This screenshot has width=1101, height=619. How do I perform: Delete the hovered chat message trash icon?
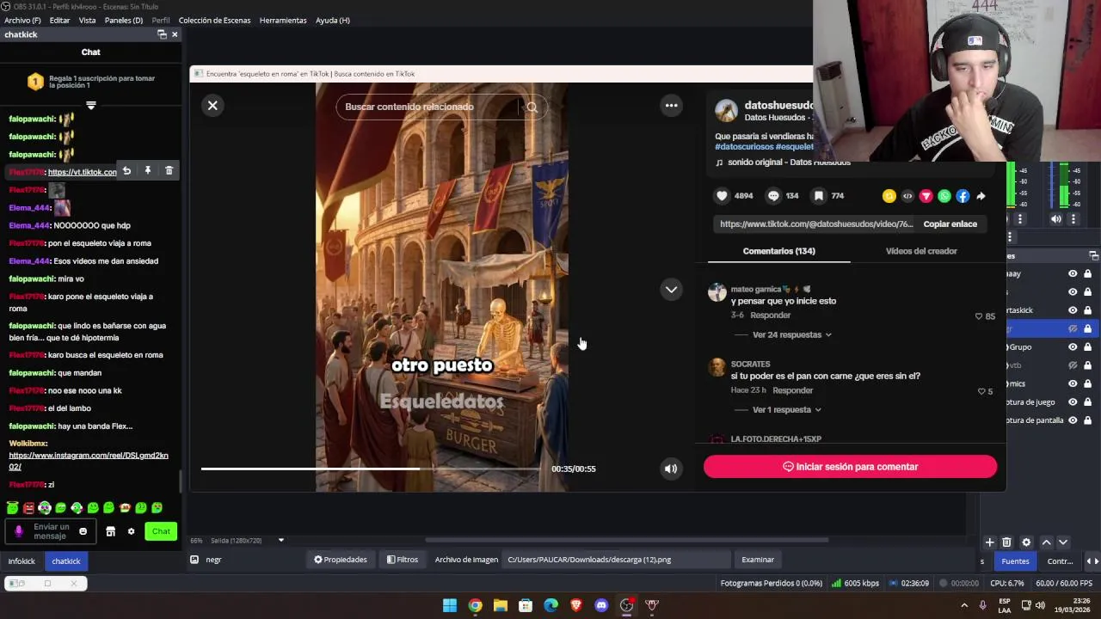(x=169, y=171)
